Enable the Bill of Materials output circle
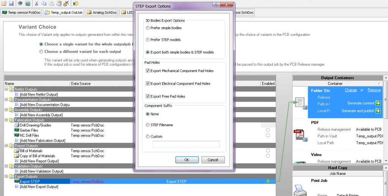 (268, 150)
